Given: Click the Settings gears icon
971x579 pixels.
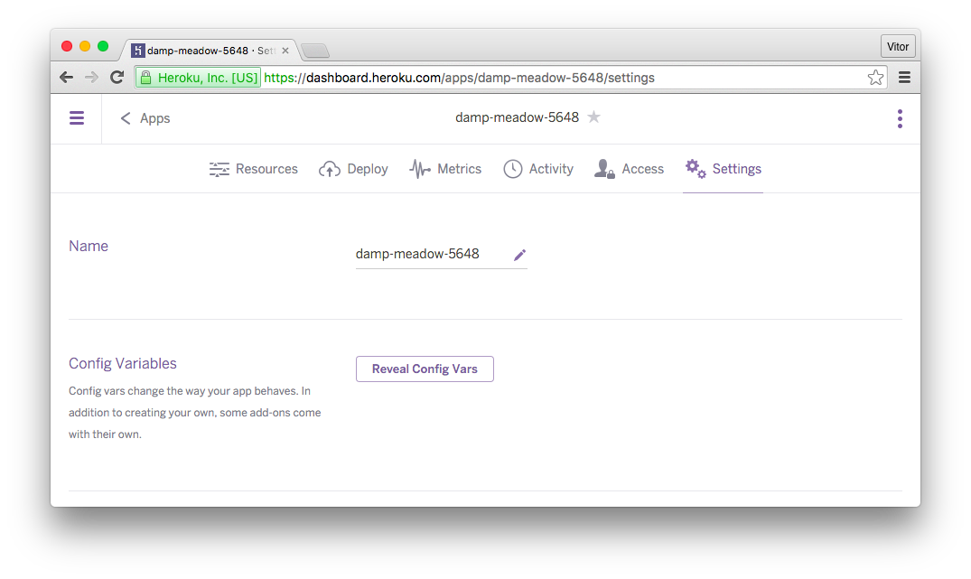Looking at the screenshot, I should click(x=696, y=168).
